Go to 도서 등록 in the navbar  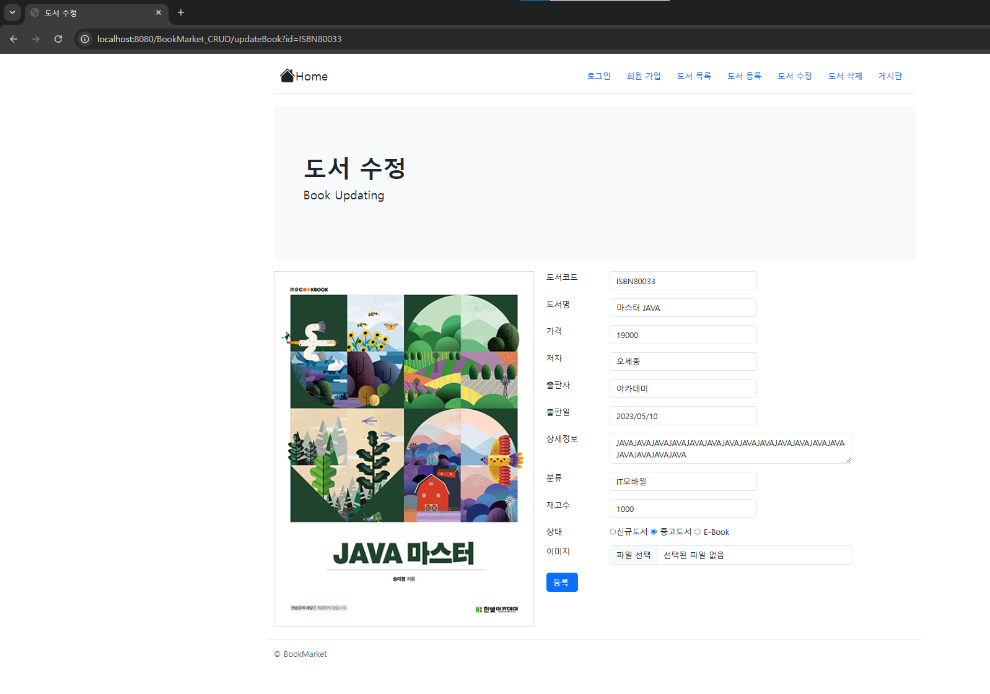[744, 76]
